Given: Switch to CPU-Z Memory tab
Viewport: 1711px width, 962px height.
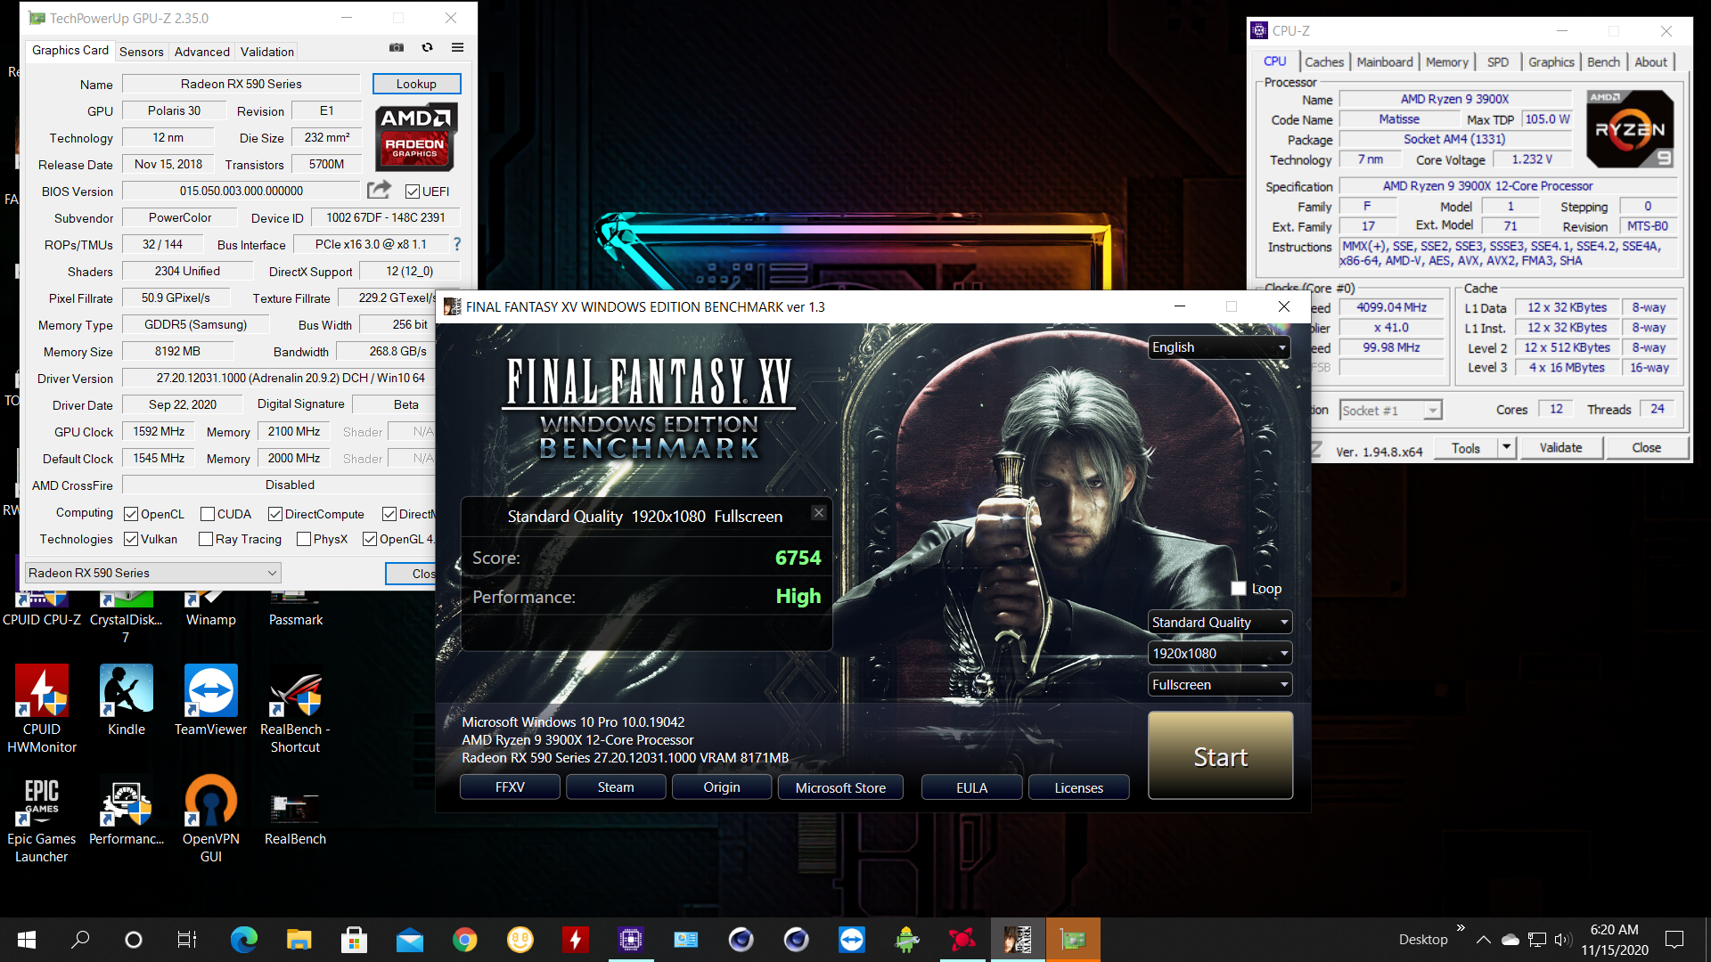Looking at the screenshot, I should [1447, 61].
